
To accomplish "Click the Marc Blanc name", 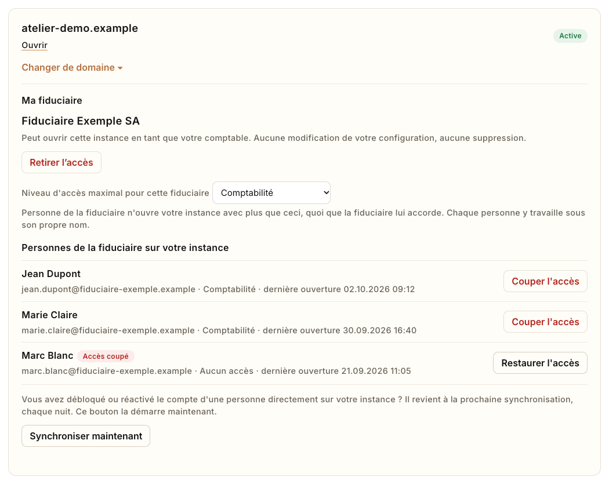I will point(48,355).
